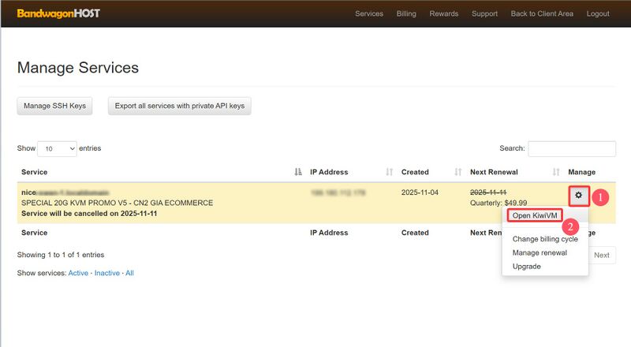Click the BandwagonHOST logo
This screenshot has width=631, height=347.
58,13
